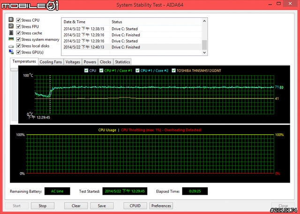This screenshot has height=214, width=300.
Task: Click the temperature graph vertical slider handle
Action: pyautogui.click(x=14, y=69)
